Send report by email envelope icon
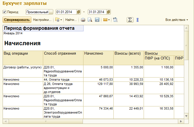The image size is (194, 127). click(105, 20)
